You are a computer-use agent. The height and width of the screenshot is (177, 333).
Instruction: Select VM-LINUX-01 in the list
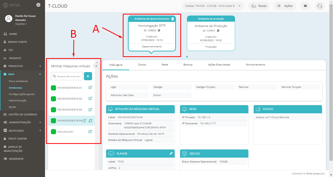(x=65, y=132)
